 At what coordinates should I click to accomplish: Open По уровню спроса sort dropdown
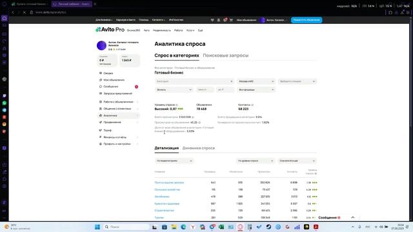(x=256, y=160)
